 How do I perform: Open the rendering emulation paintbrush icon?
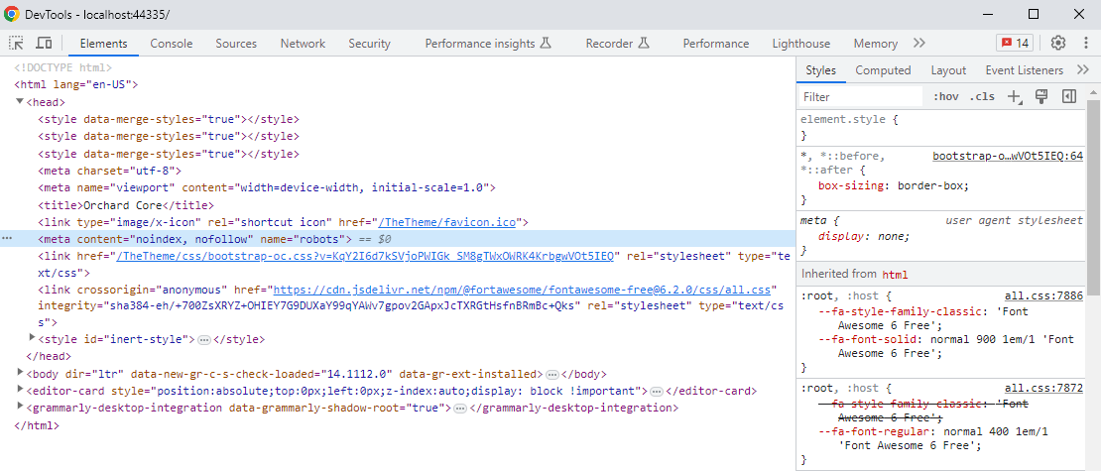pyautogui.click(x=1042, y=97)
